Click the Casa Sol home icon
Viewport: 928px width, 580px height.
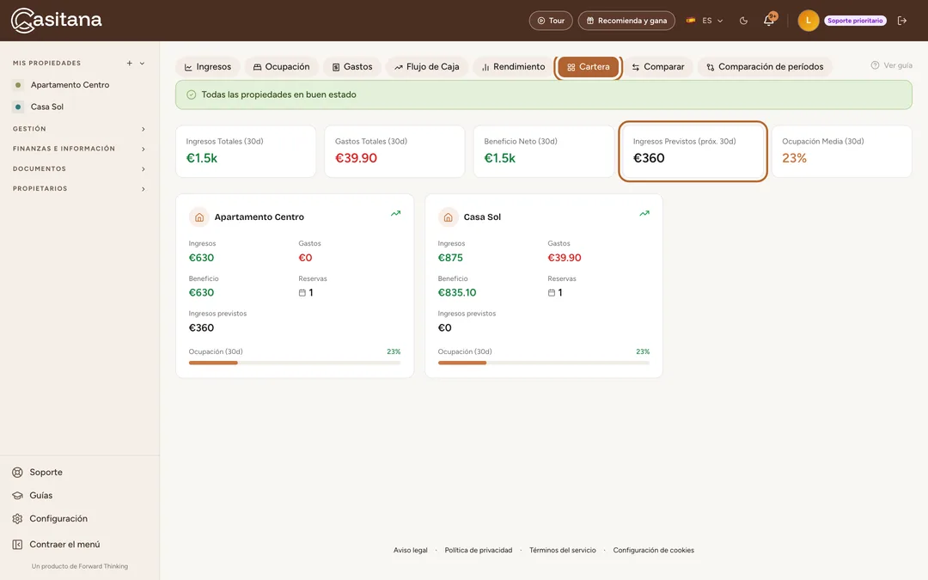click(448, 217)
